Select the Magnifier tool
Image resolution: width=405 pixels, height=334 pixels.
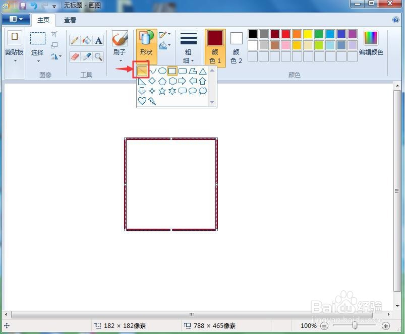pos(98,56)
